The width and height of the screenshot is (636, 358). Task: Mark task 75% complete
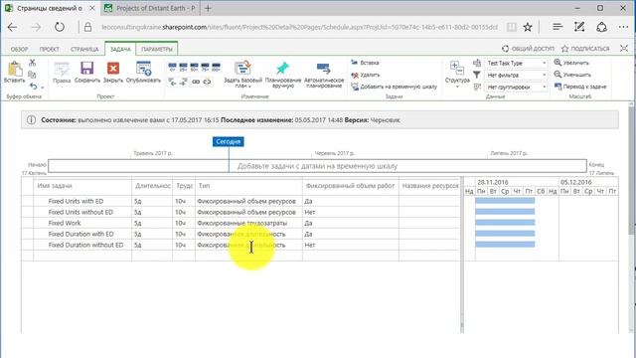pyautogui.click(x=206, y=67)
